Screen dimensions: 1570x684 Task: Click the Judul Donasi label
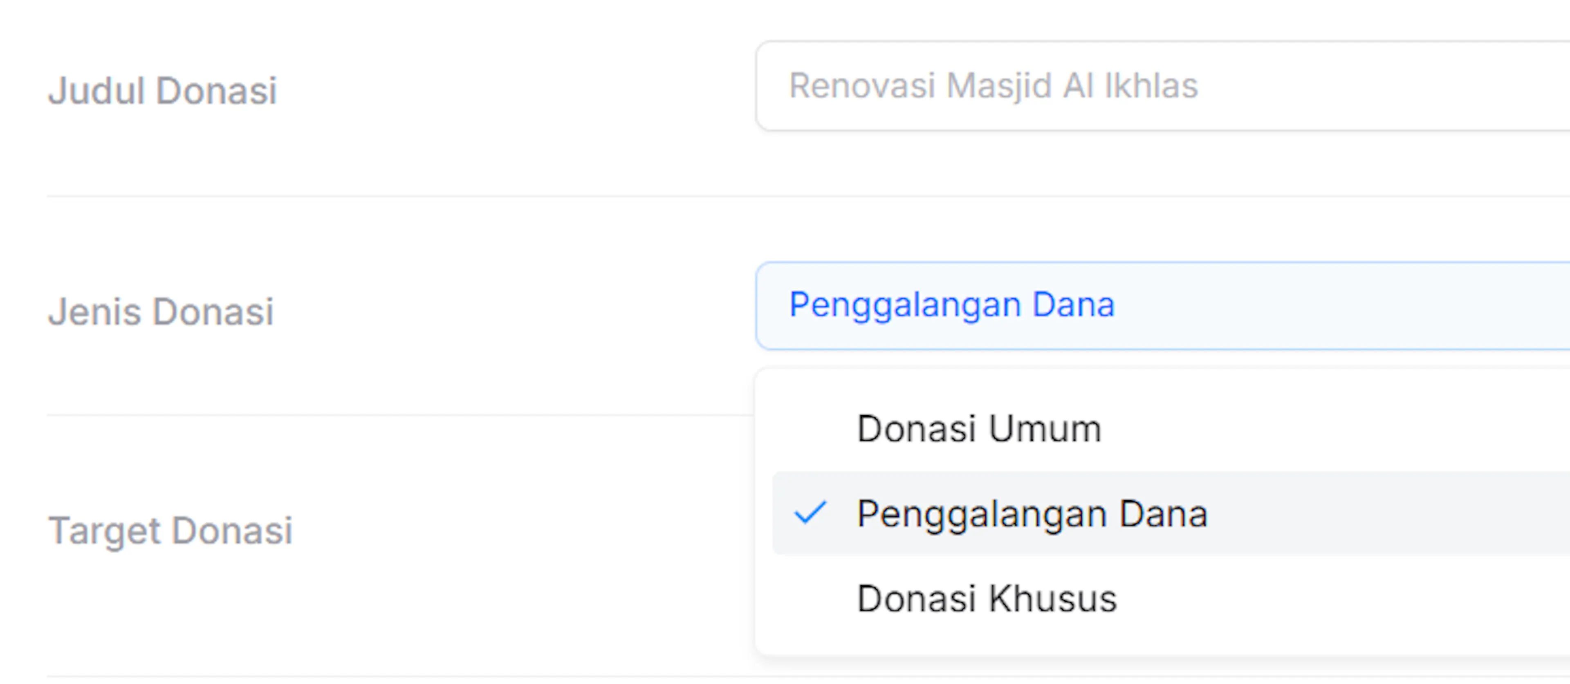pyautogui.click(x=163, y=91)
